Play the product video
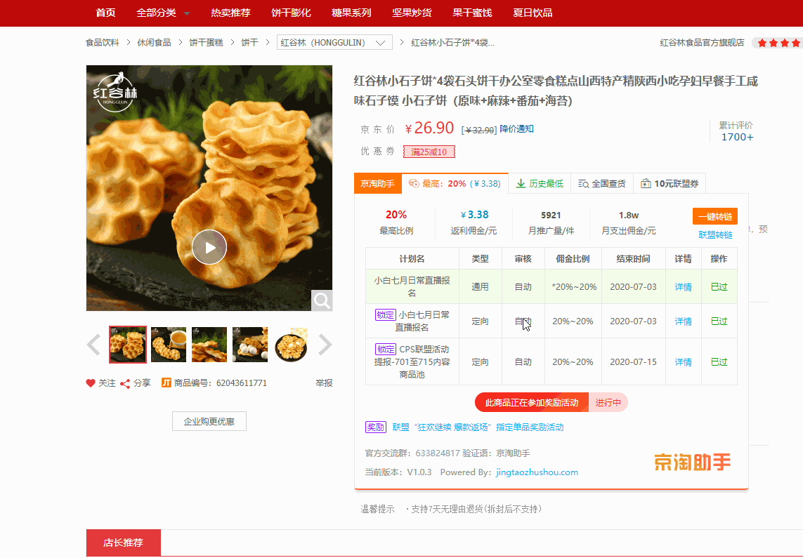The height and width of the screenshot is (558, 803). [209, 248]
